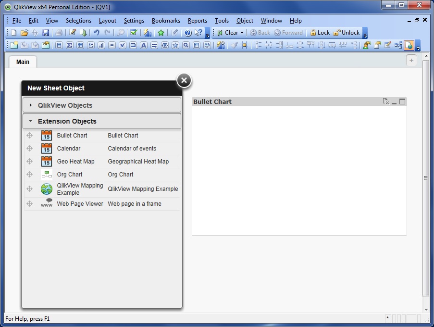Click the scrollbar down arrow
Image resolution: width=434 pixels, height=327 pixels.
click(x=426, y=310)
